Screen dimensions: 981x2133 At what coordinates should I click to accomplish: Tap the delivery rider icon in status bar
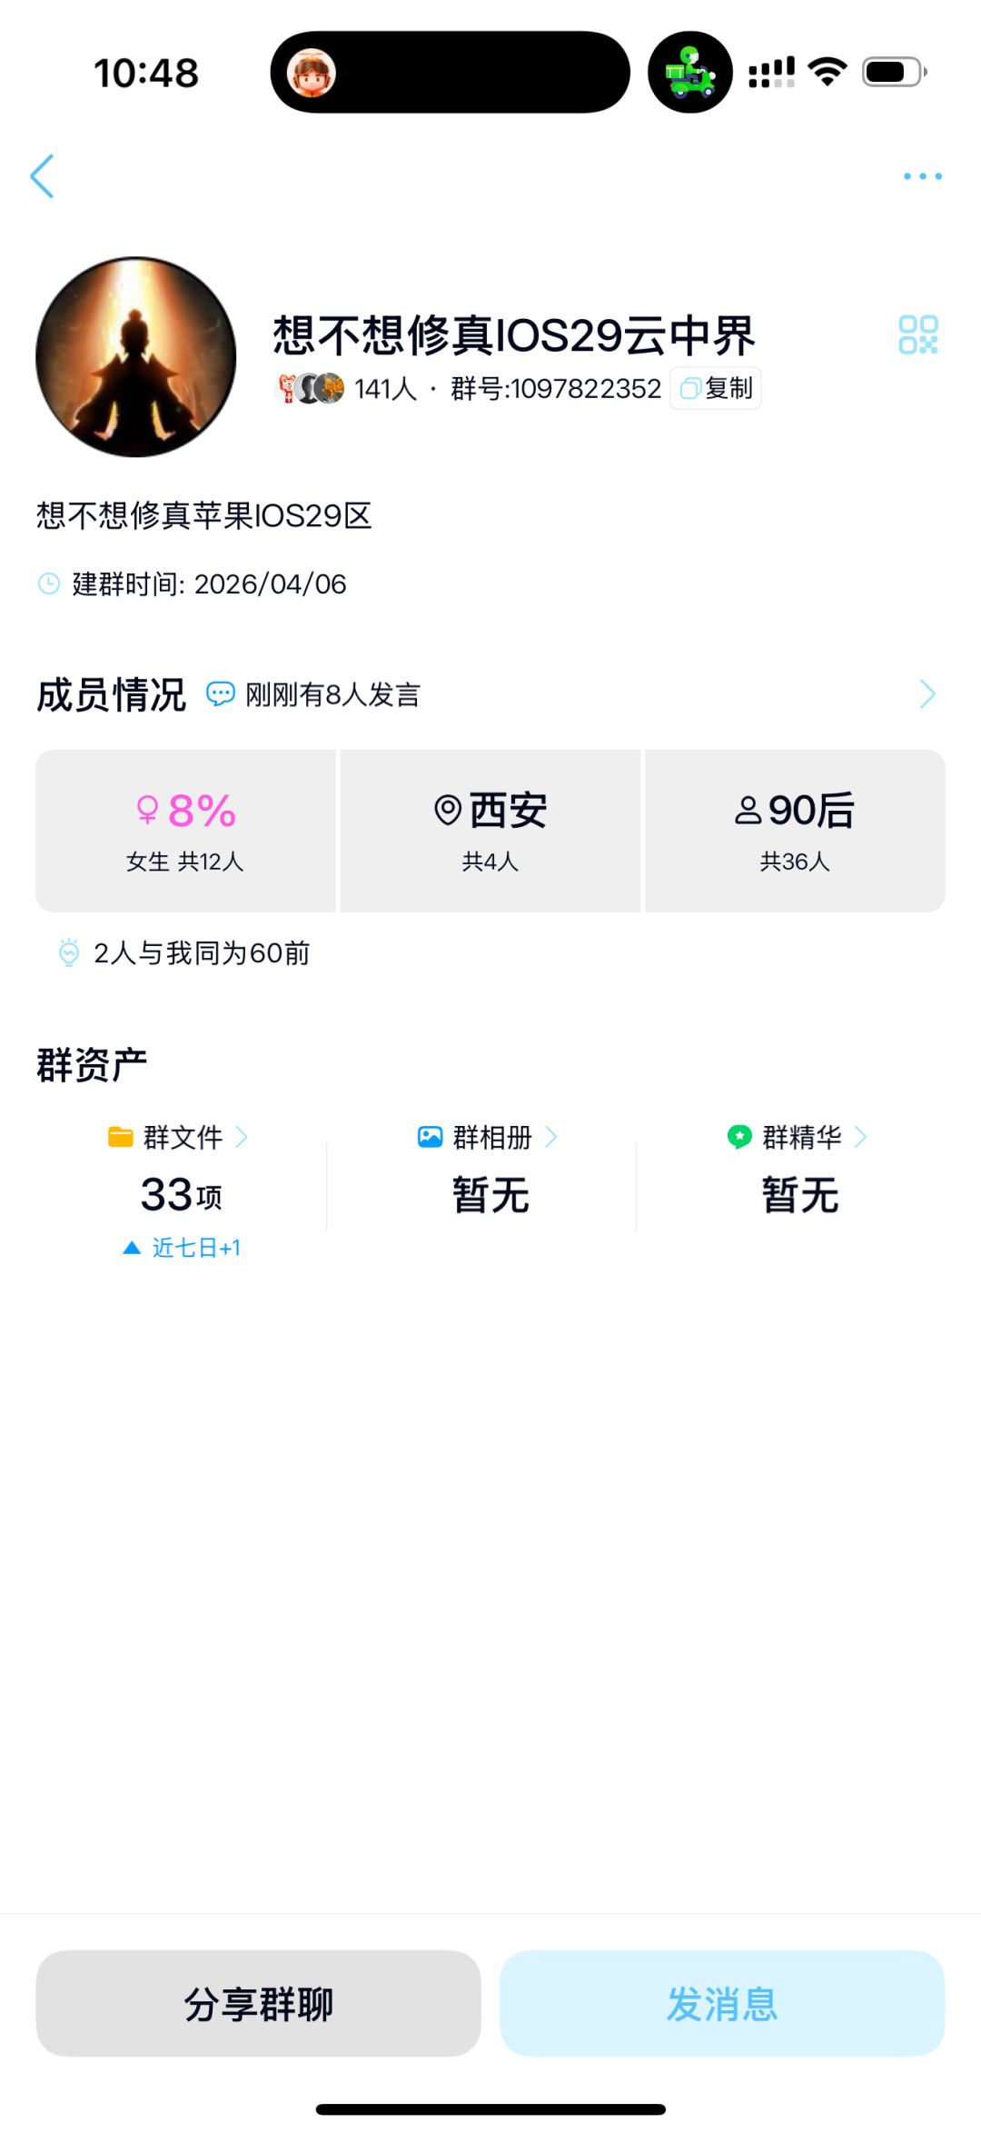click(x=690, y=72)
